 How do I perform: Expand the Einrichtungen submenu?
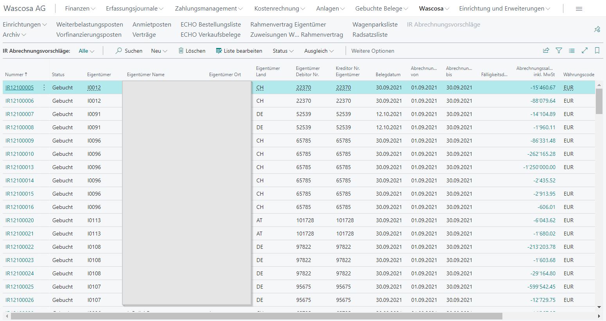(25, 25)
